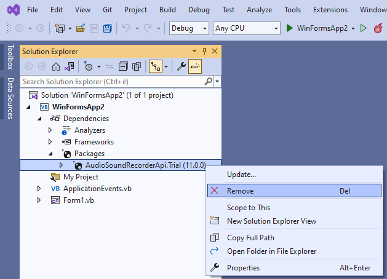This screenshot has width=387, height=279.
Task: Click the Home icon in Solution Explorer
Action: coord(56,66)
